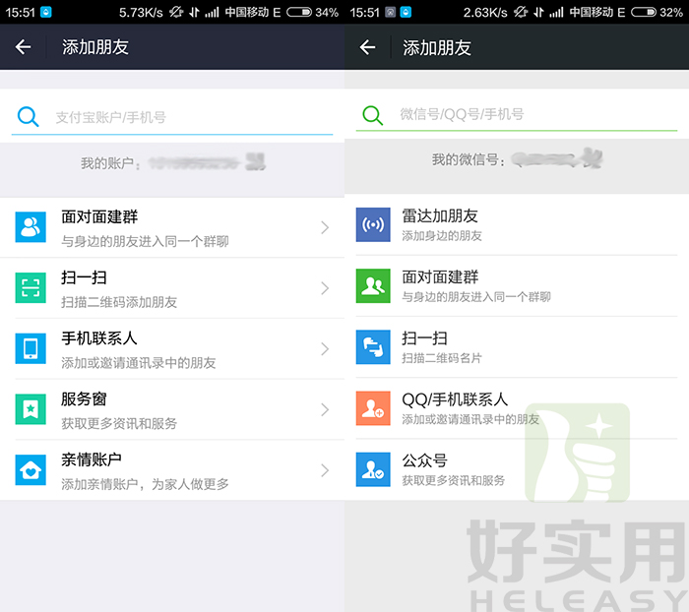Tap the gray notification icon beside right 15:51

tap(390, 12)
